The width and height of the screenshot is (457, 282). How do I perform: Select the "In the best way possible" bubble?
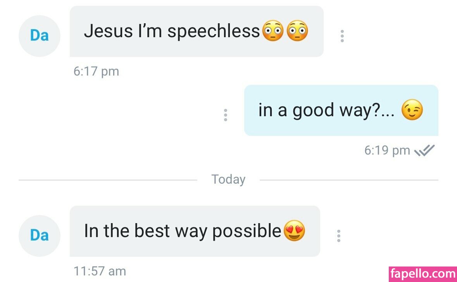click(182, 231)
